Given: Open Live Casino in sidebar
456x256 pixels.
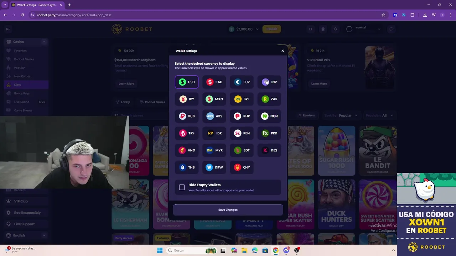Looking at the screenshot, I should pyautogui.click(x=26, y=102).
